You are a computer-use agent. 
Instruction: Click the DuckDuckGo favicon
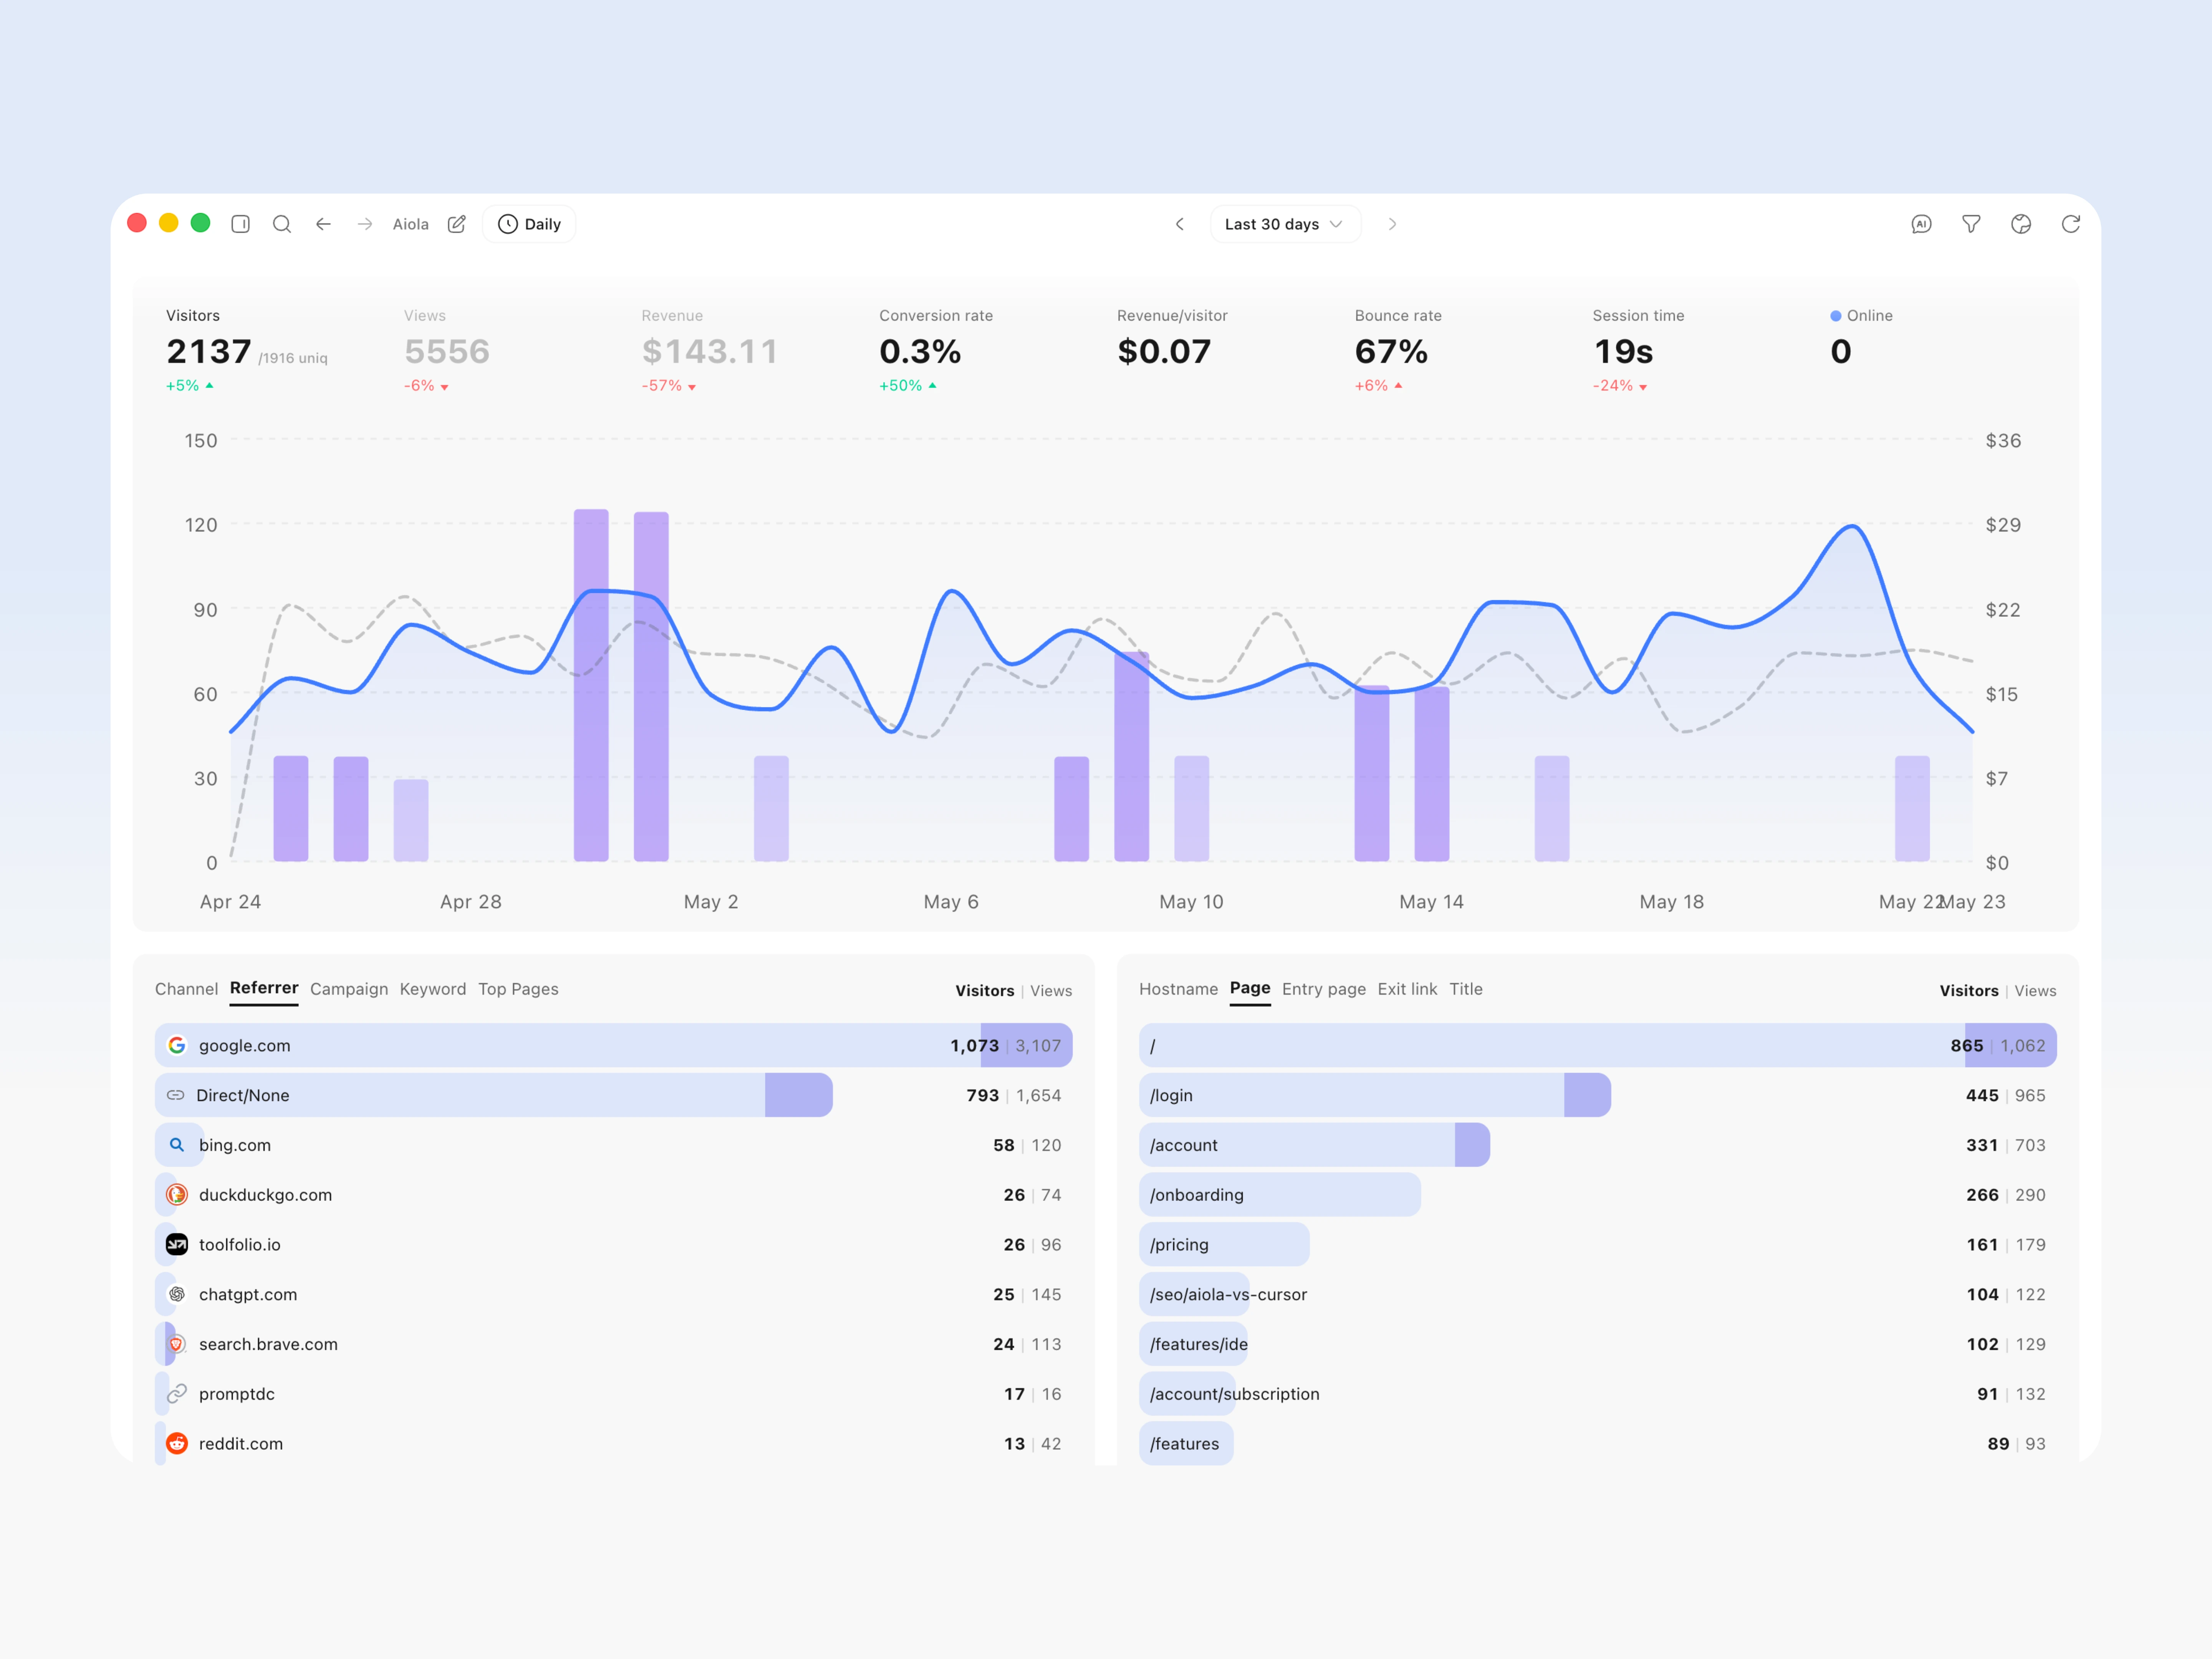coord(177,1195)
